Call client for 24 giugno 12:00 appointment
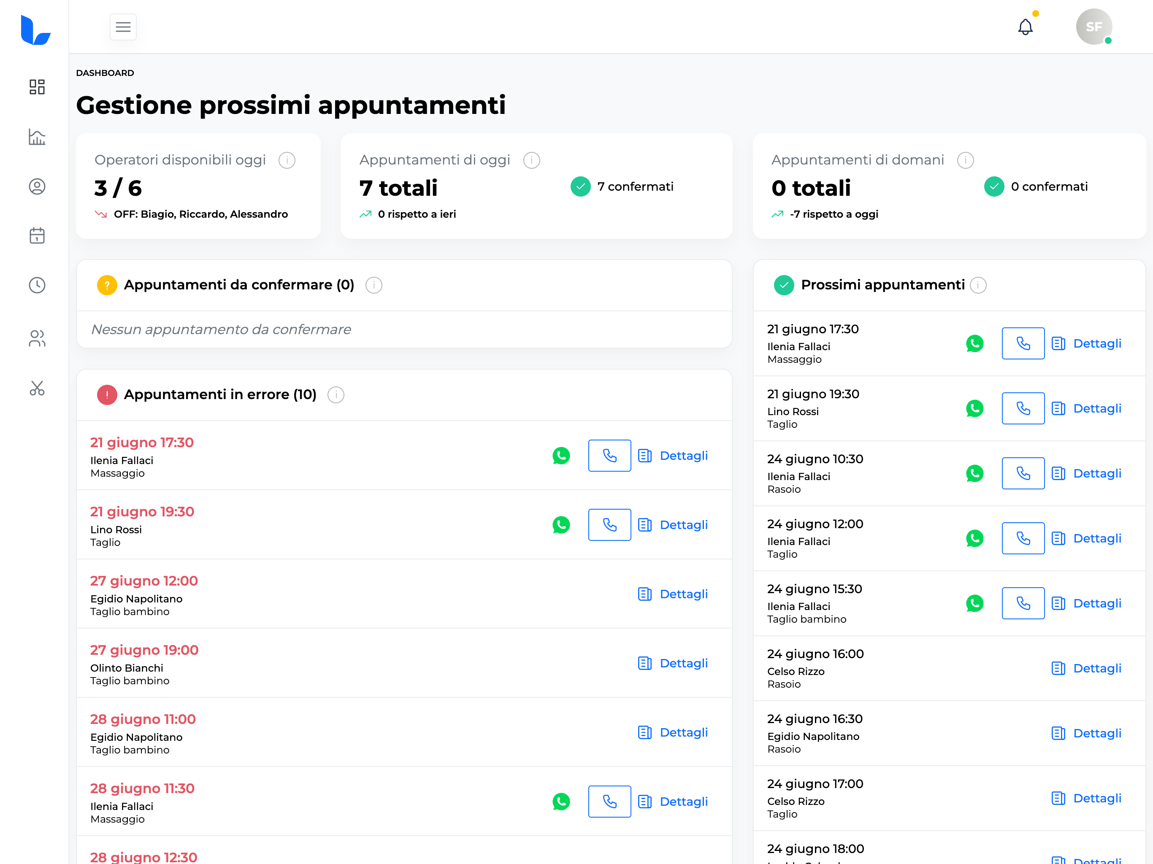The height and width of the screenshot is (864, 1153). point(1023,538)
